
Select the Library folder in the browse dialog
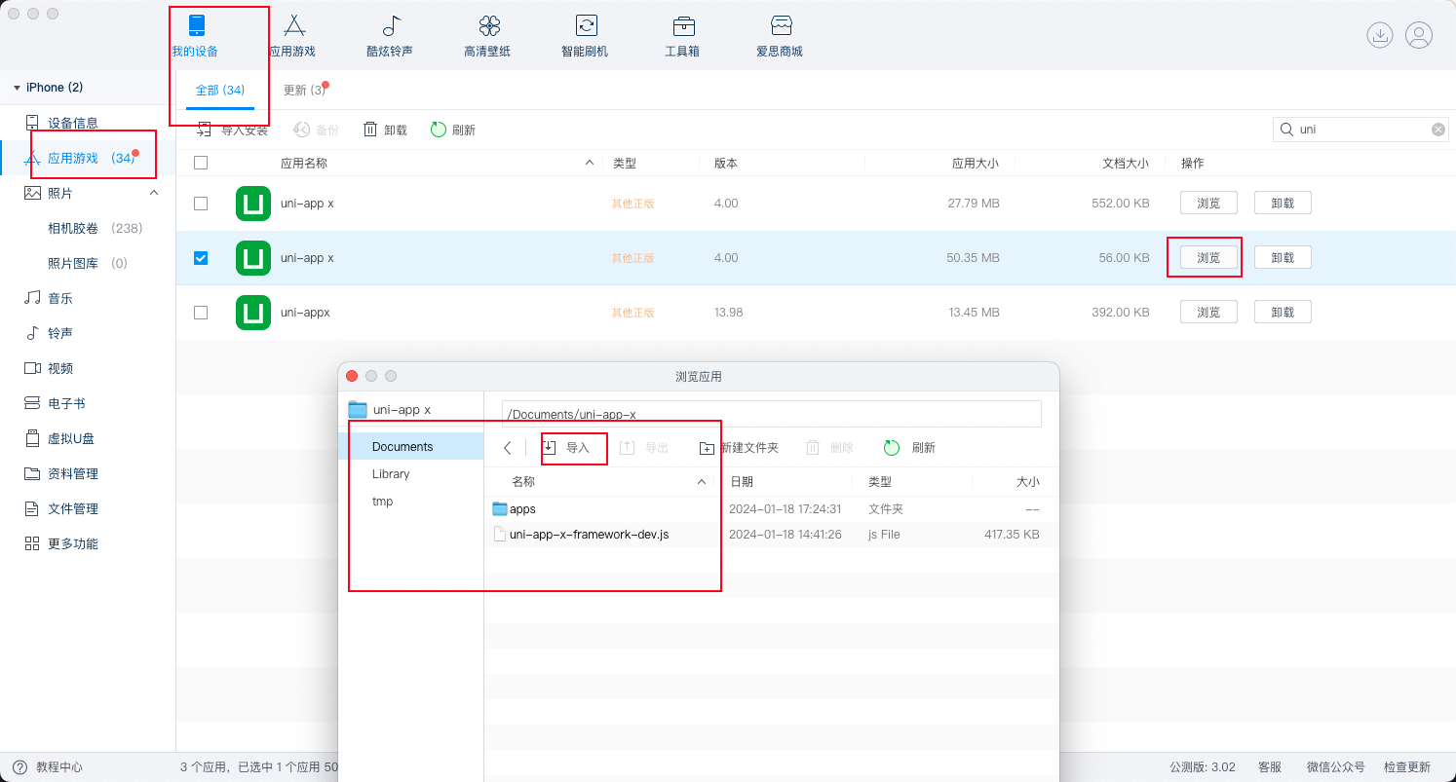(391, 474)
